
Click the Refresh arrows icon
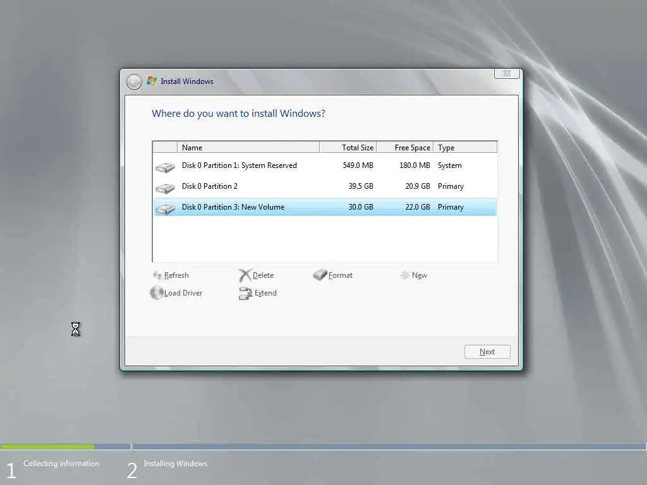pyautogui.click(x=157, y=275)
